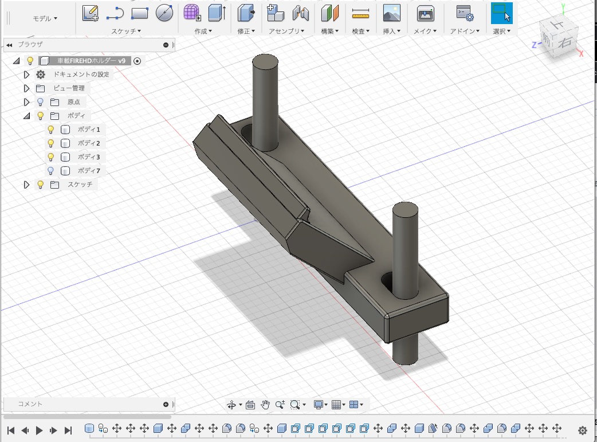The height and width of the screenshot is (442, 597).
Task: Minimize the ブラウザ panel with minus button
Action: tap(166, 45)
